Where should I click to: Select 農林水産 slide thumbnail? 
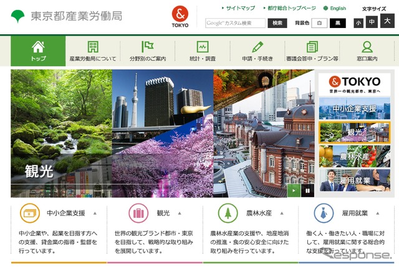click(355, 156)
